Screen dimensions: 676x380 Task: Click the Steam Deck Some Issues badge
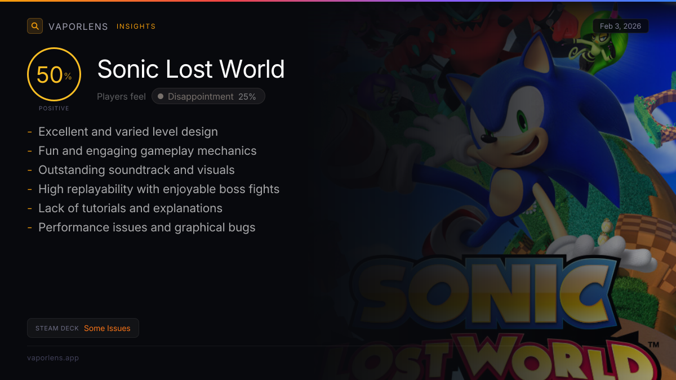coord(83,328)
